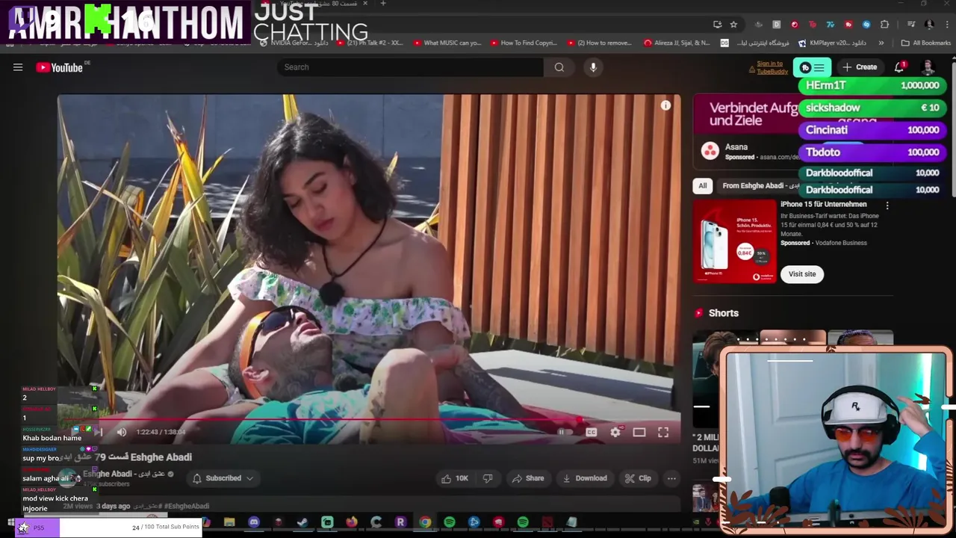
Task: Click the Share button
Action: 527,478
